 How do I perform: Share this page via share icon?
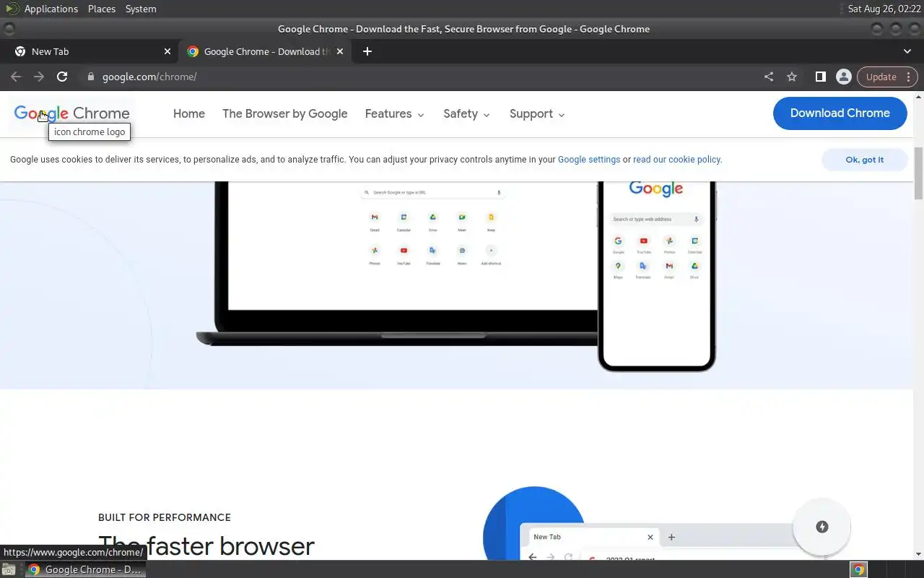coord(769,77)
